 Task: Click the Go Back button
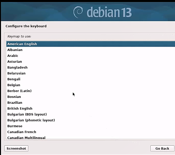pos(162,148)
